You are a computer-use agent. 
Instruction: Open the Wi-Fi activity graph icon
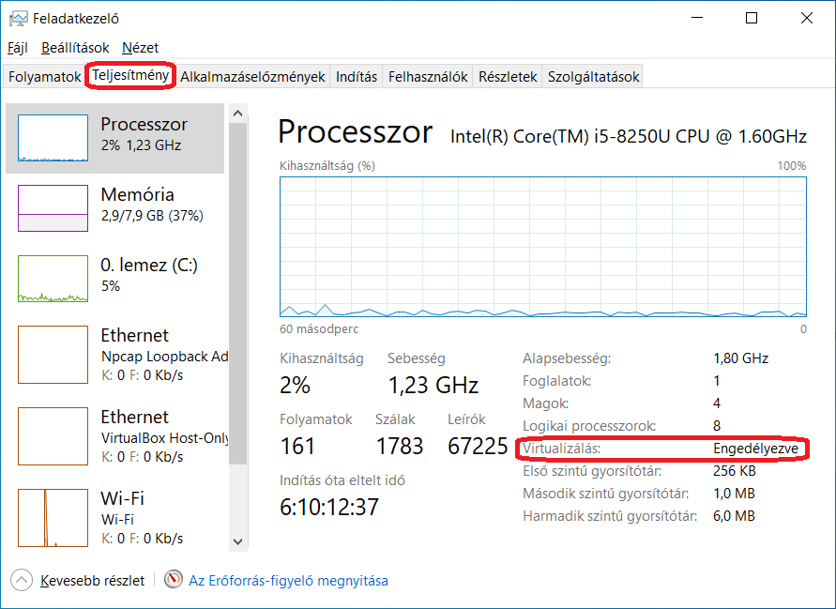pyautogui.click(x=53, y=518)
